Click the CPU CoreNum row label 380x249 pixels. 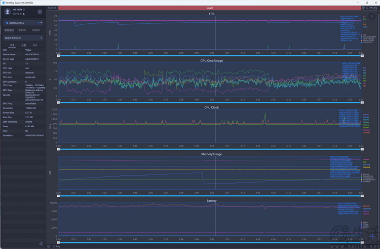[x=9, y=82]
